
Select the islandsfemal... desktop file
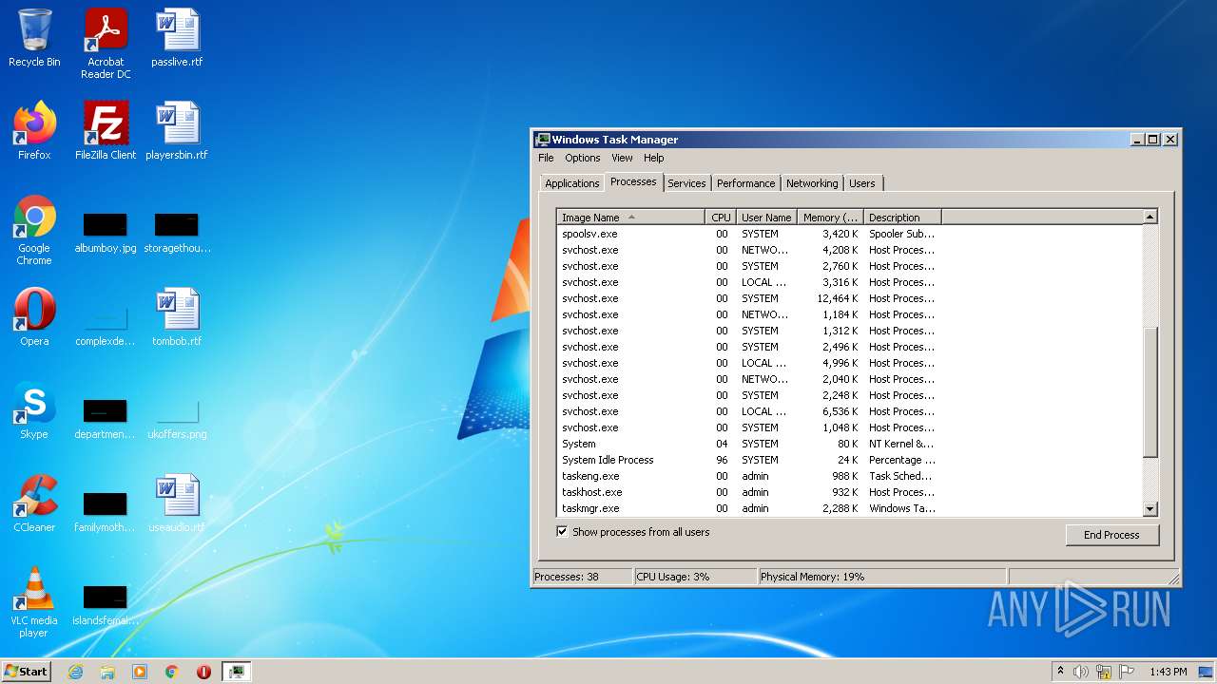pyautogui.click(x=106, y=605)
